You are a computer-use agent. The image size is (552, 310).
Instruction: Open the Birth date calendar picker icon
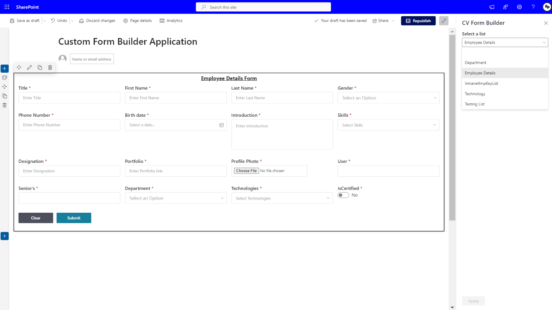[x=221, y=125]
